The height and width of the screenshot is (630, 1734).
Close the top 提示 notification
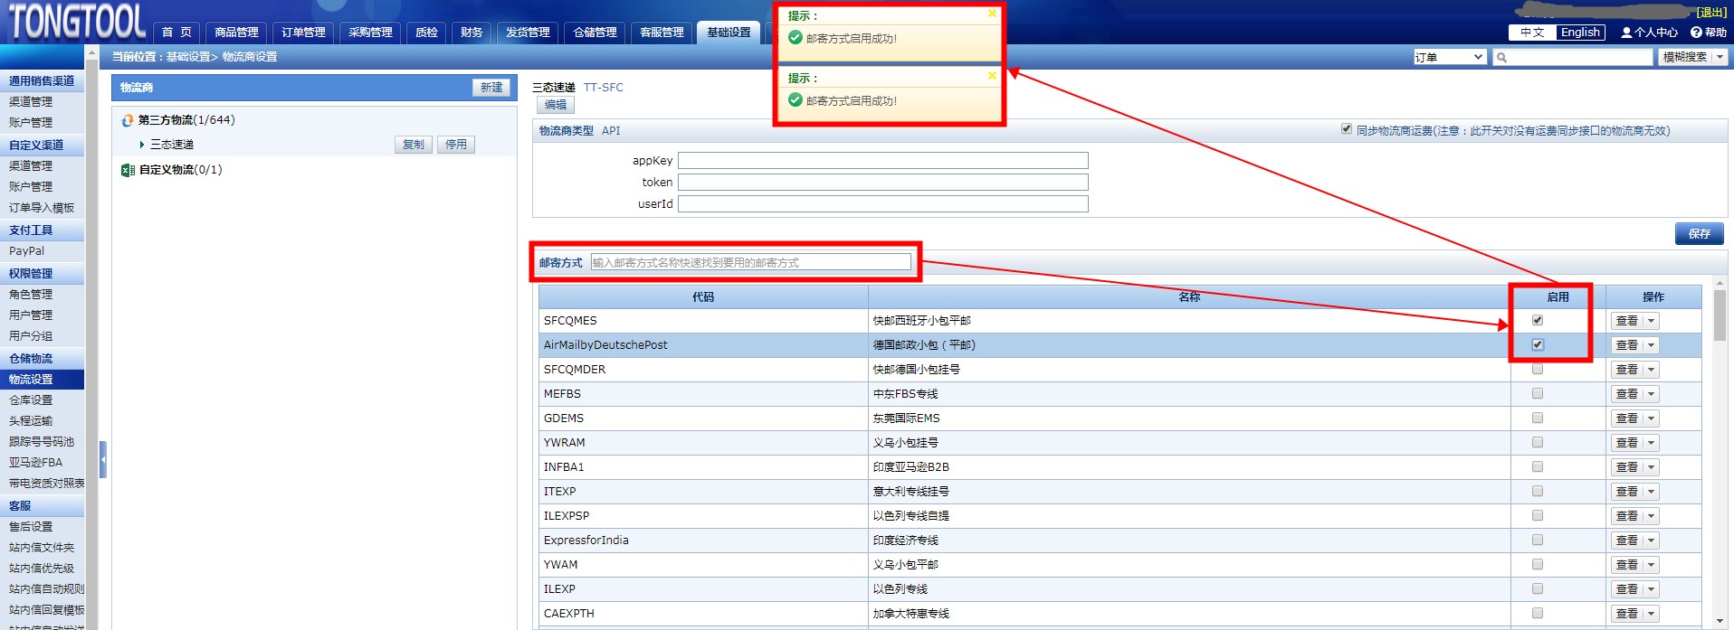click(x=992, y=14)
